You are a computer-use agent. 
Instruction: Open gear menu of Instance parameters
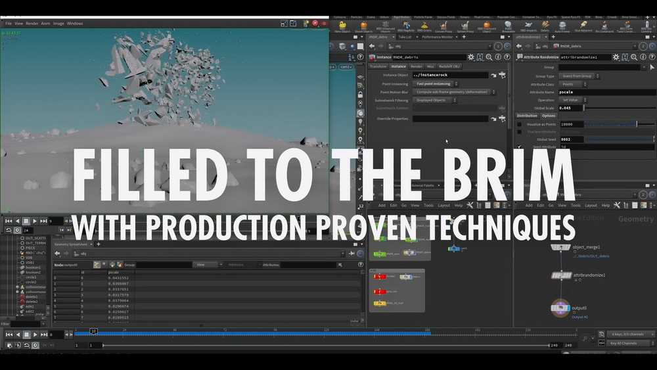[x=471, y=57]
